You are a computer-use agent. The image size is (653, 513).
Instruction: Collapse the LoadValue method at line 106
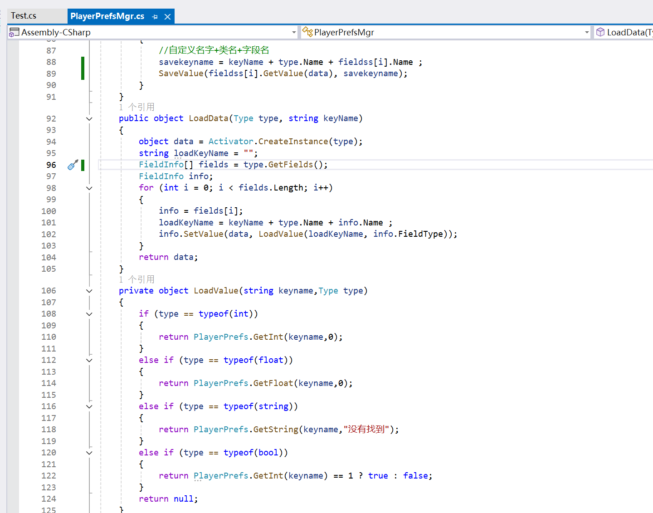89,291
